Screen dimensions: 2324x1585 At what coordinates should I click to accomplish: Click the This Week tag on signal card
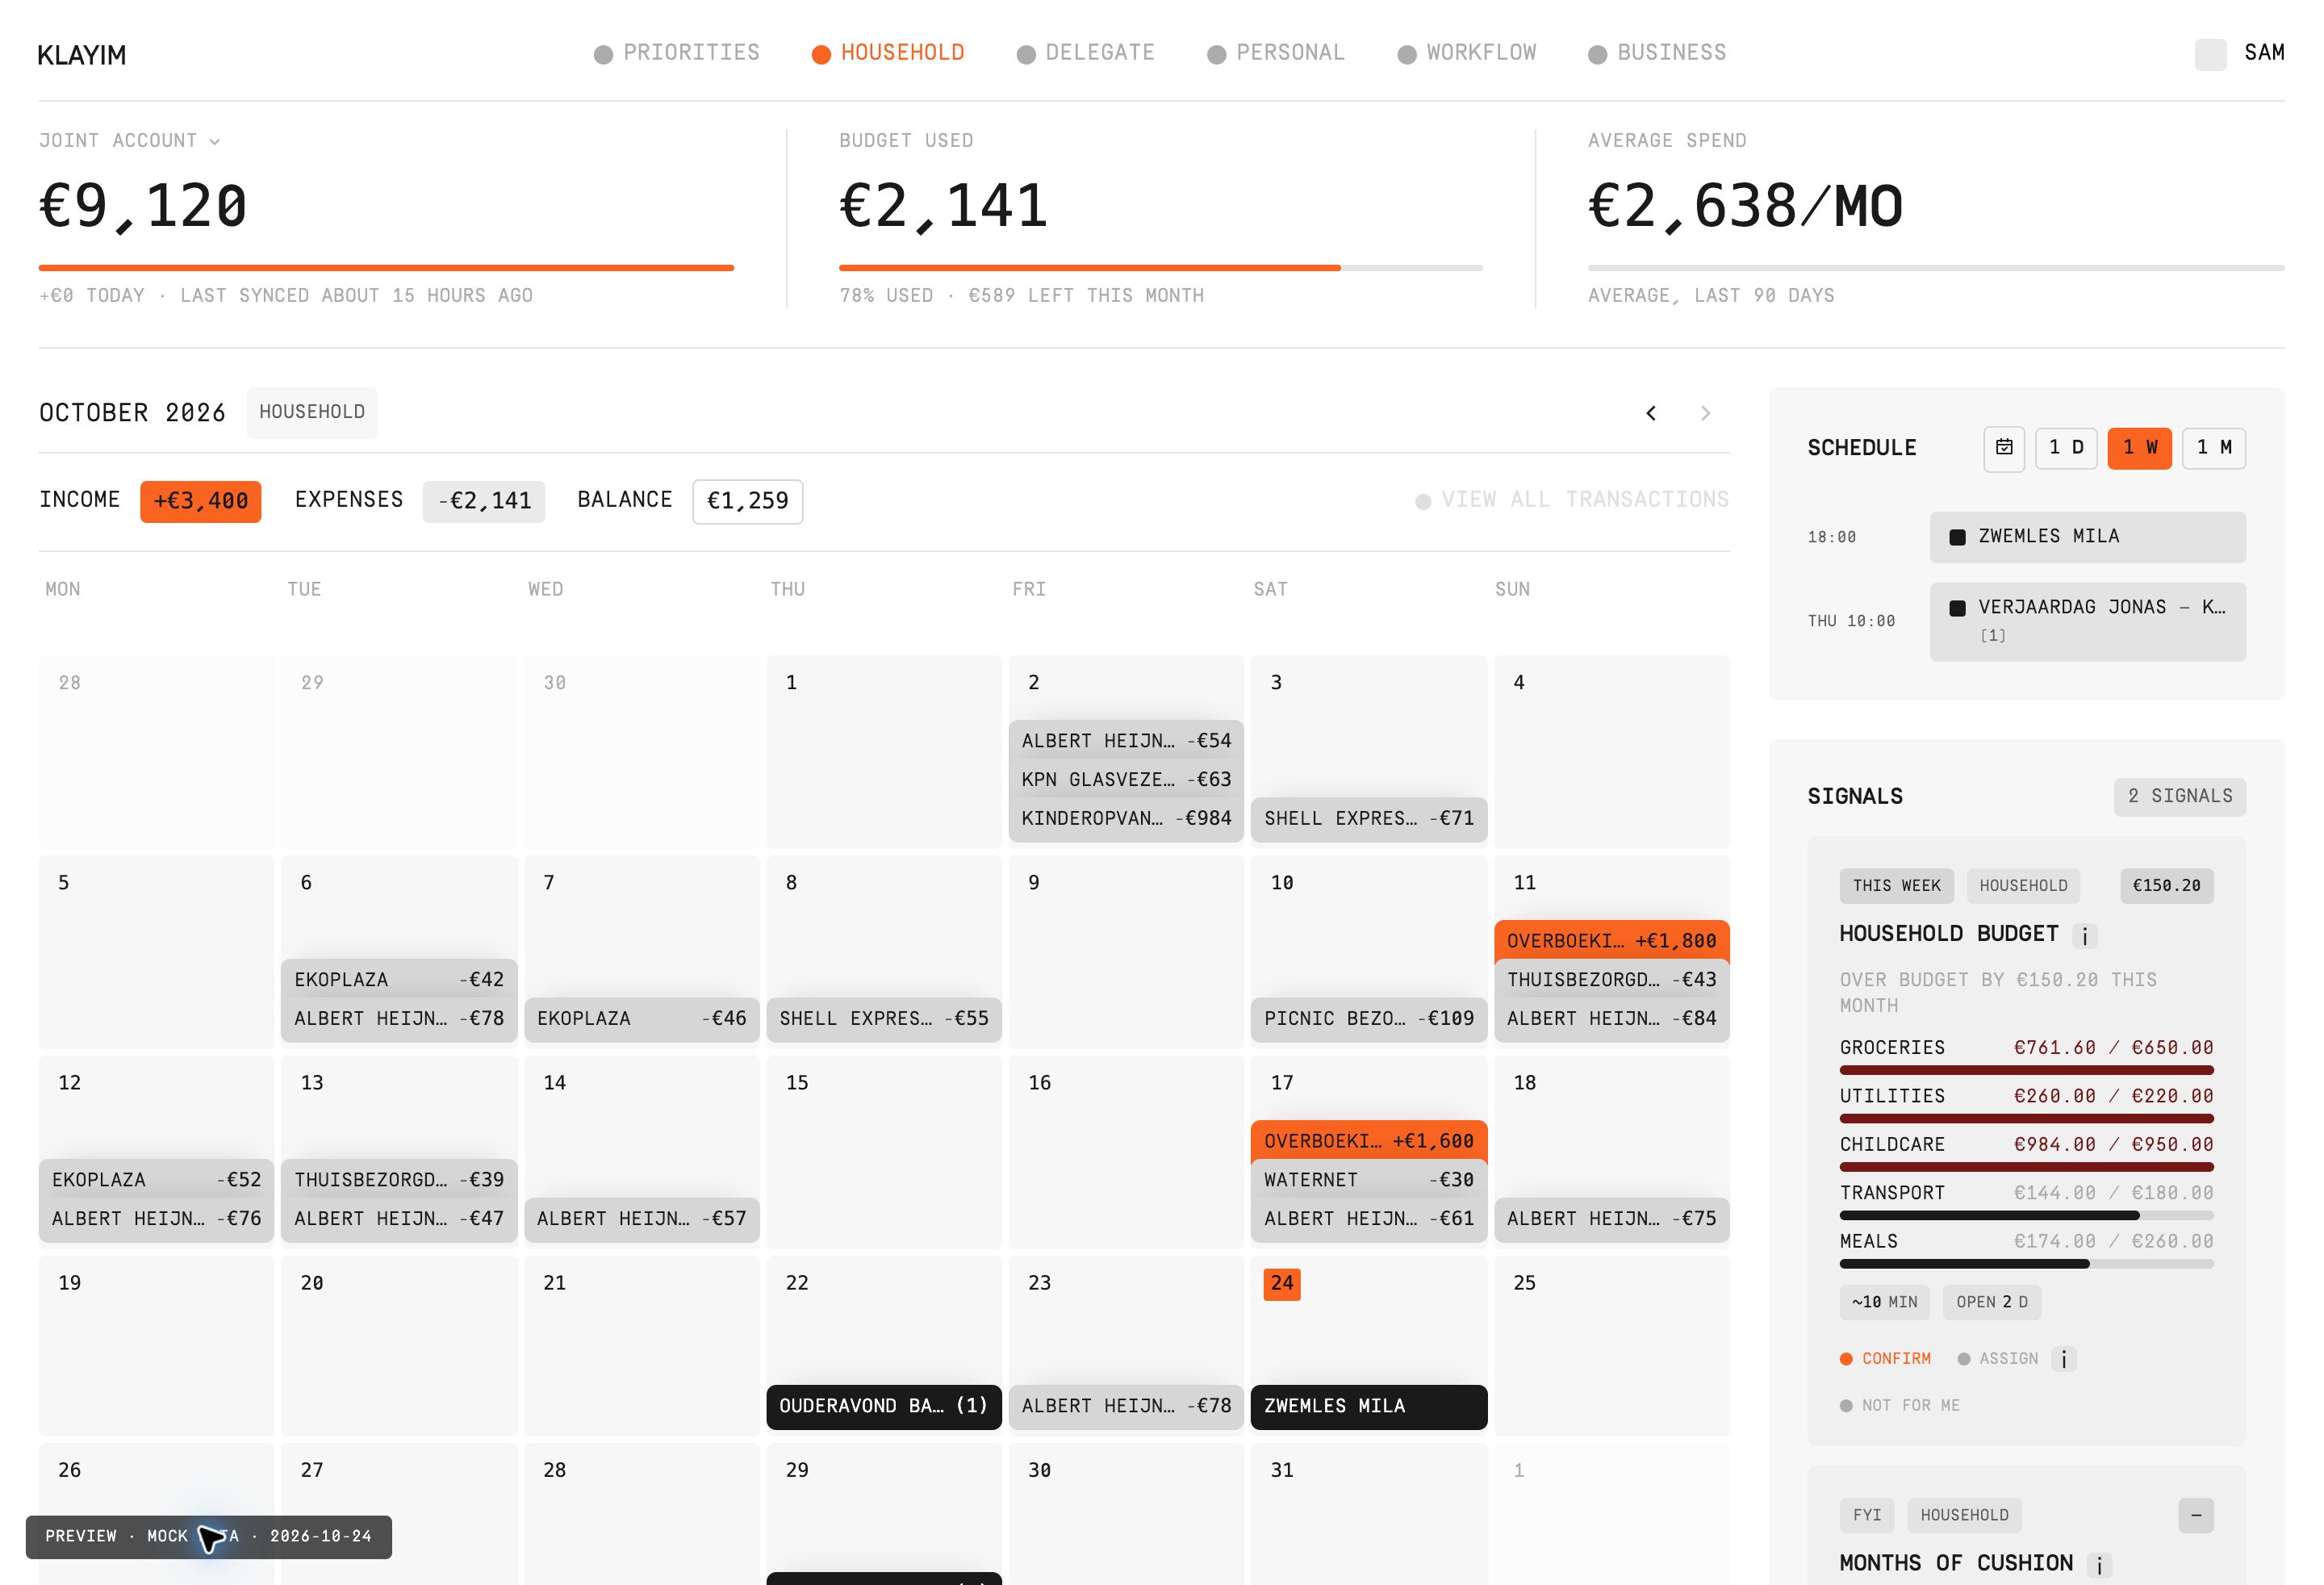coord(1897,886)
